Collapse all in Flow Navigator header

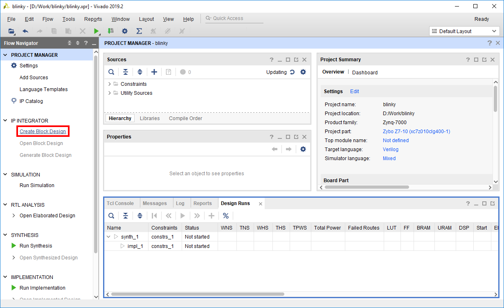[70, 43]
